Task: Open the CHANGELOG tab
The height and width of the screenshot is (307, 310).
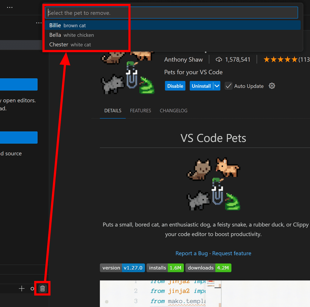Action: point(173,111)
